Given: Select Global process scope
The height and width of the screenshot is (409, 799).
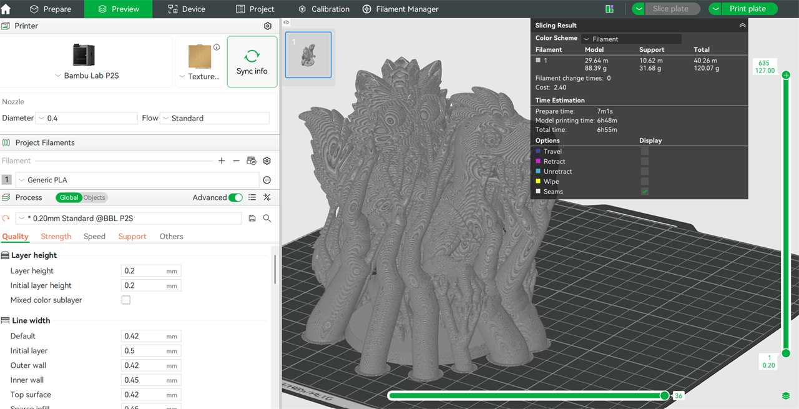Looking at the screenshot, I should (69, 197).
